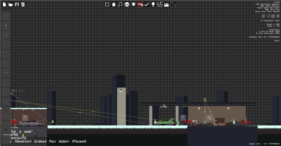The width and height of the screenshot is (281, 146).
Task: Click the purple car in the garage
Action: (32, 123)
